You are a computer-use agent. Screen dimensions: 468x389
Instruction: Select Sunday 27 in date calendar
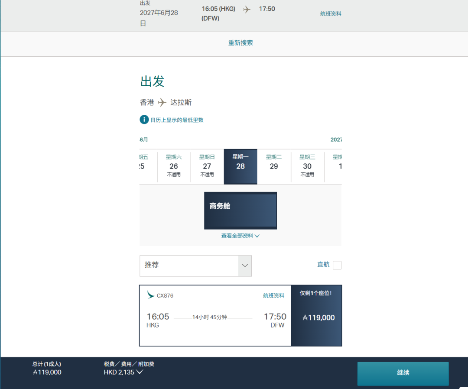point(207,166)
